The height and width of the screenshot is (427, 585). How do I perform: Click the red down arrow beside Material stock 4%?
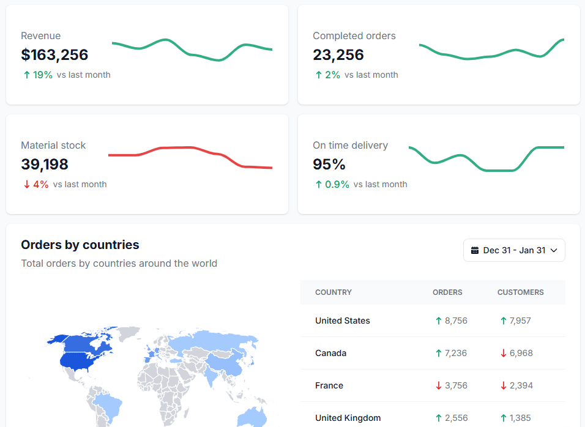coord(26,184)
